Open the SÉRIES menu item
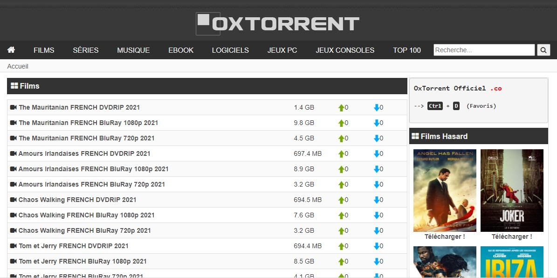The image size is (557, 278). click(85, 50)
